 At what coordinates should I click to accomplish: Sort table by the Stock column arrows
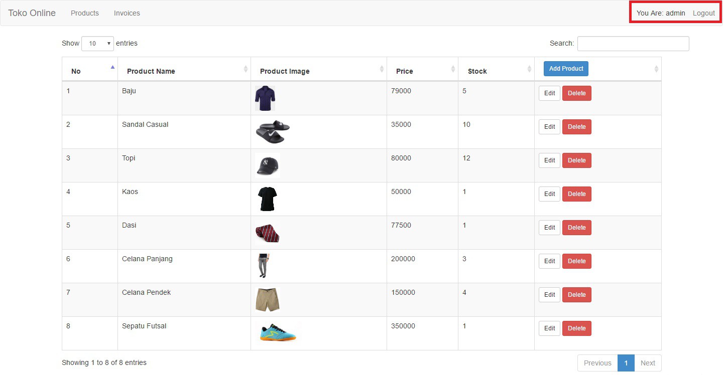(x=529, y=69)
